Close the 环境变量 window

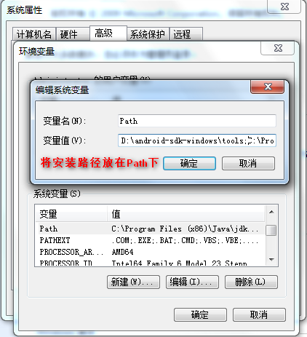pyautogui.click(x=278, y=48)
